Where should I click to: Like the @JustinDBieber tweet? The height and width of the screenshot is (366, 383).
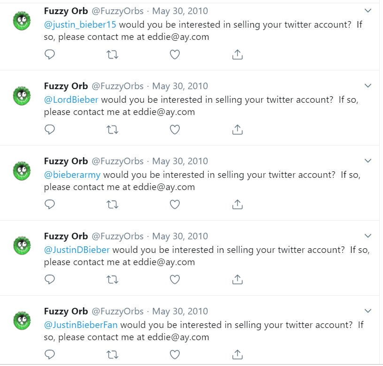click(175, 280)
